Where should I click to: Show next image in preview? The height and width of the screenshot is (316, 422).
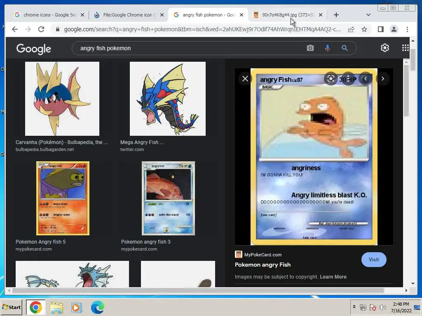coord(383,79)
